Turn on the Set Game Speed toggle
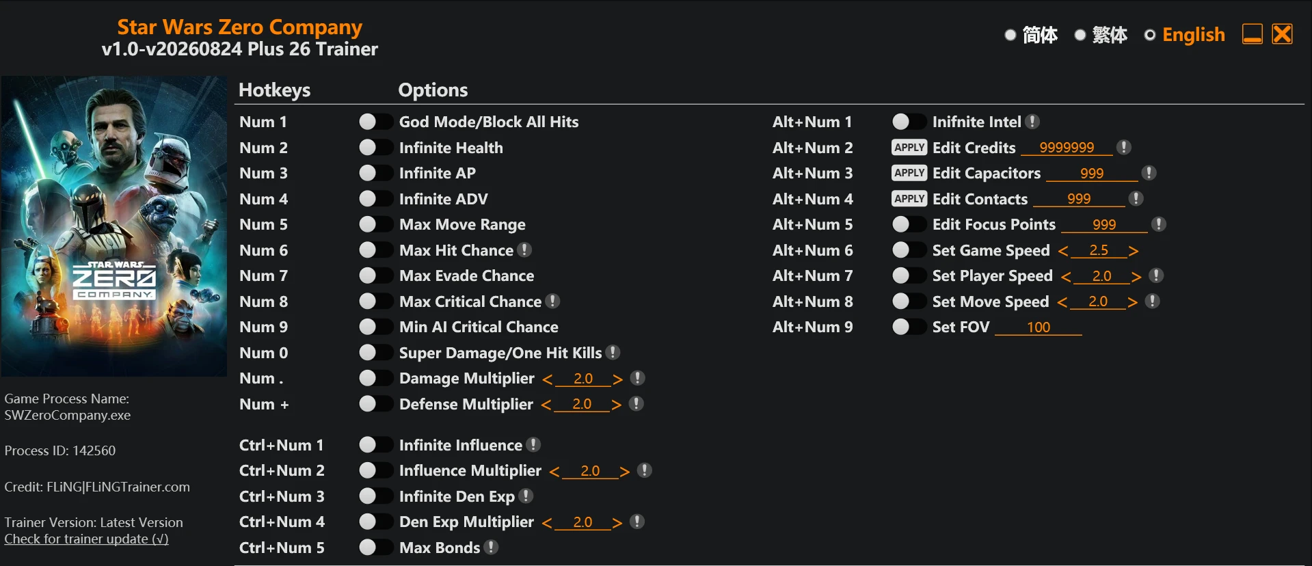 [909, 250]
